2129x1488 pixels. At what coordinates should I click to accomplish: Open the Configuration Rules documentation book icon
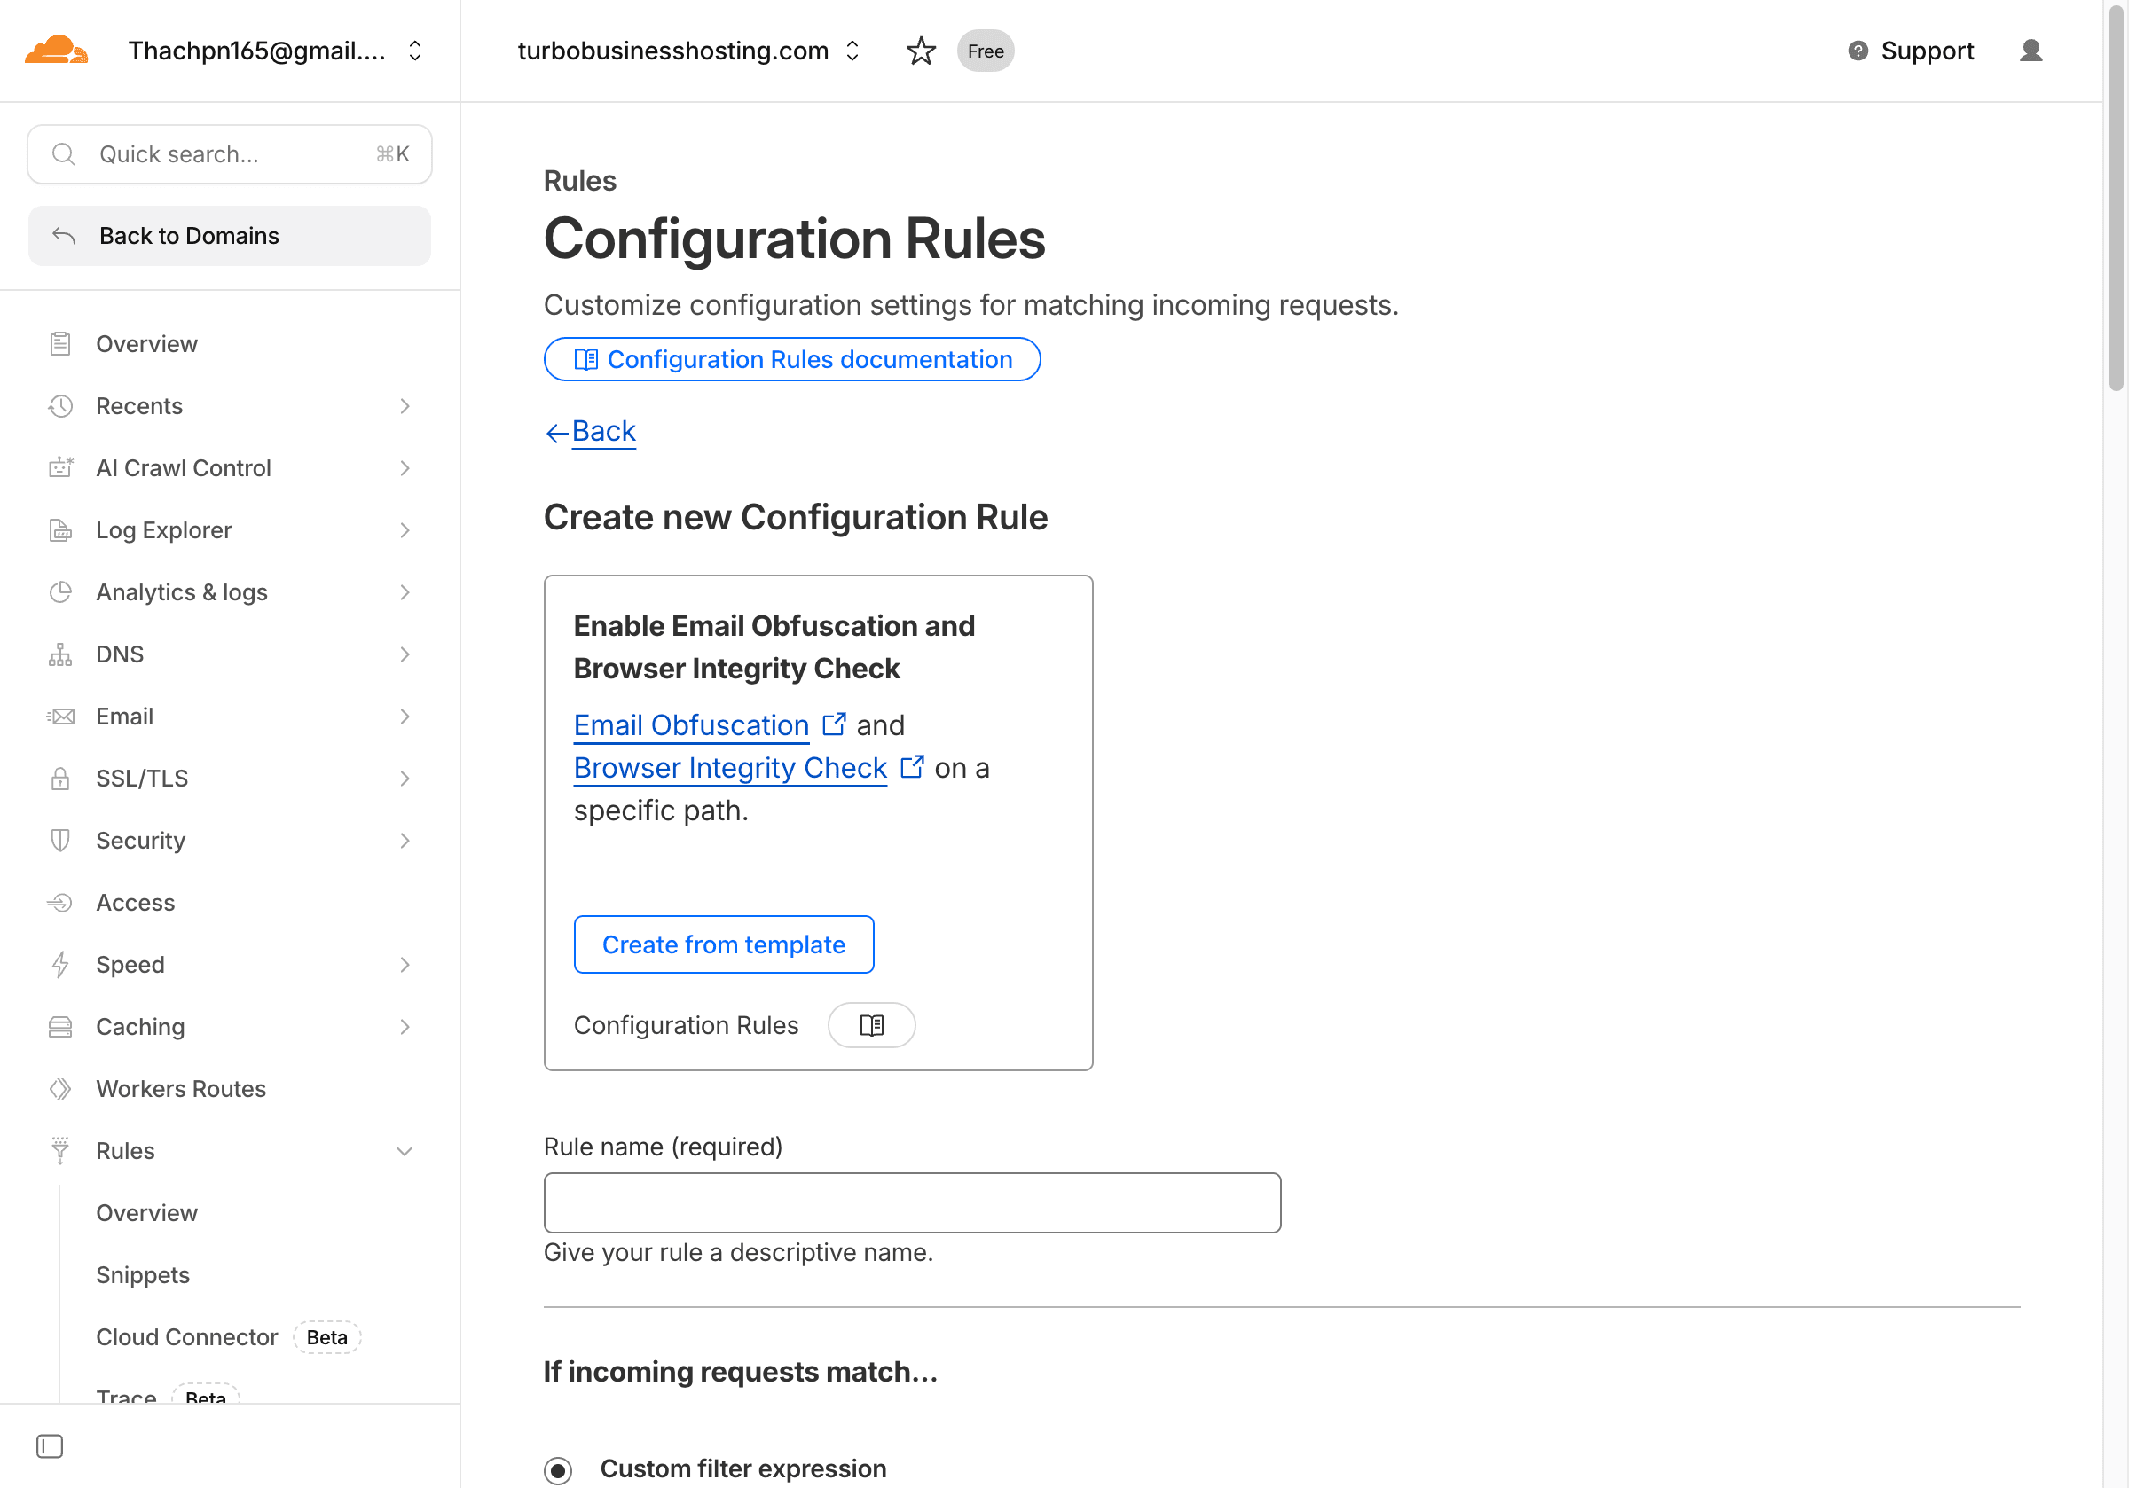[x=587, y=359]
